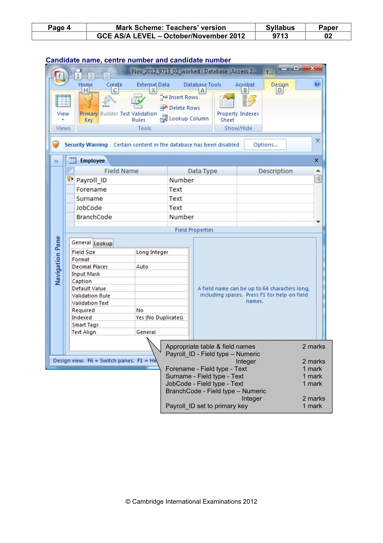The image size is (383, 543).
Task: Click the Employee table tab icon
Action: click(x=73, y=160)
